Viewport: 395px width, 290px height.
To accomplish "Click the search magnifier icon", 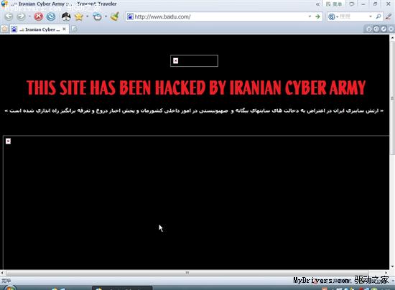I will (378, 17).
